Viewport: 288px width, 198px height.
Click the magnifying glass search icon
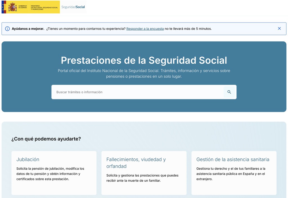tap(229, 92)
